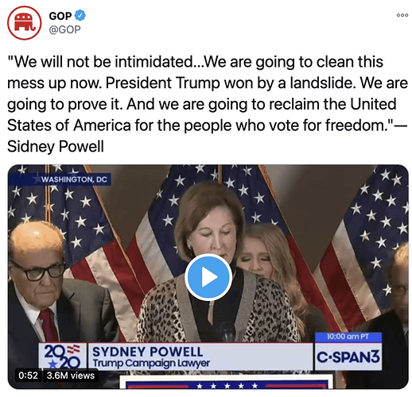Click the starred podium sign at bottom

tap(226, 382)
